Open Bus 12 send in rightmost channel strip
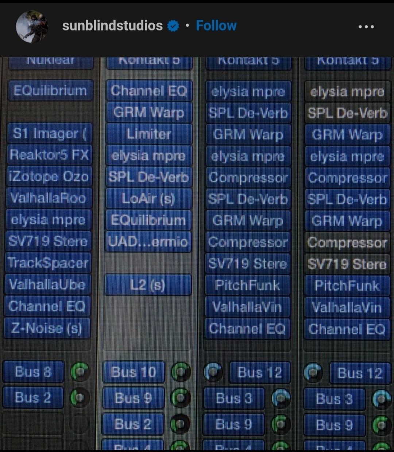Screen dimensions: 394x452 (x=360, y=373)
